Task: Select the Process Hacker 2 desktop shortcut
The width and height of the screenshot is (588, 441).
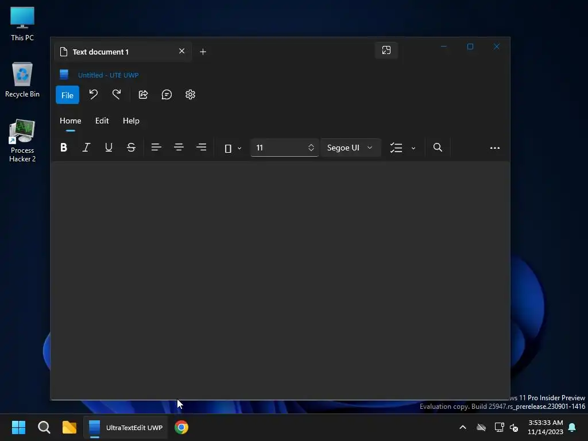Action: 22,141
